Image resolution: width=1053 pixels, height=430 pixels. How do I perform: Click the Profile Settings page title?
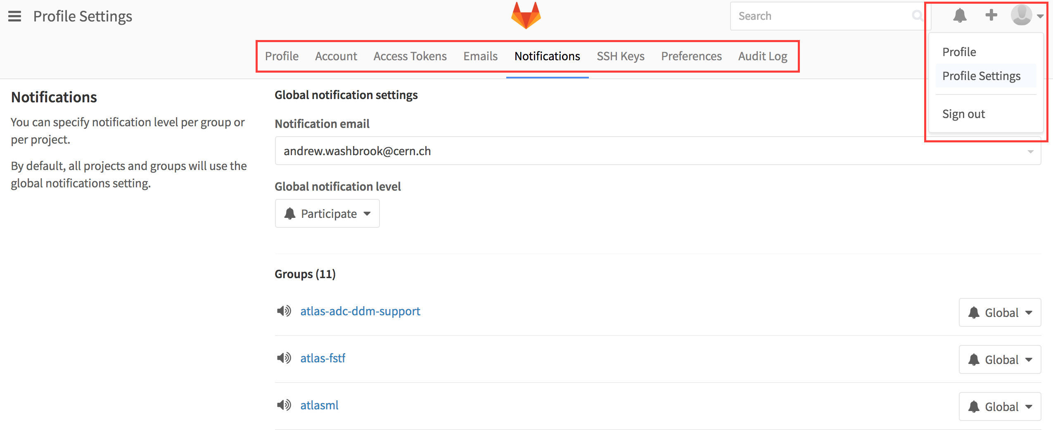pos(83,17)
